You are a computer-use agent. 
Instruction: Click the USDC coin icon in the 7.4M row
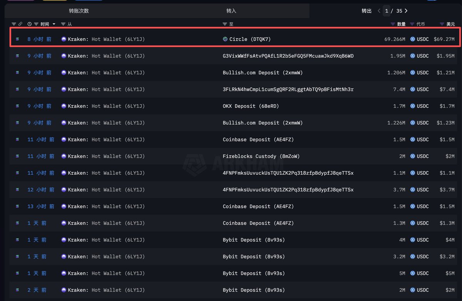click(413, 89)
